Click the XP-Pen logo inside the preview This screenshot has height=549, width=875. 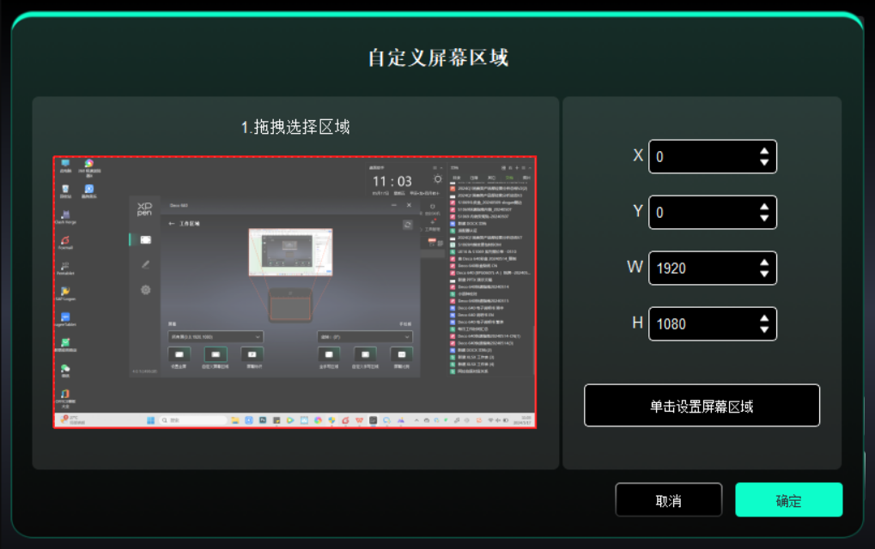[x=144, y=208]
